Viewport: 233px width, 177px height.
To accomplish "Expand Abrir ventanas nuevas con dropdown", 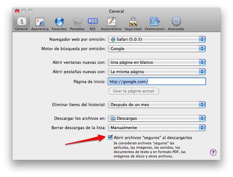I will [x=157, y=62].
